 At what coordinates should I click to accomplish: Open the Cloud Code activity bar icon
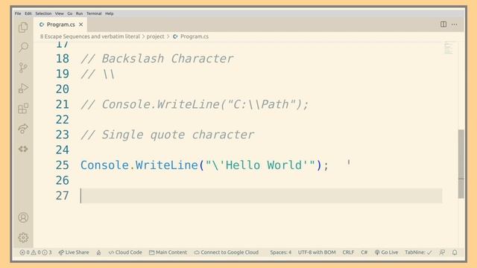[23, 149]
